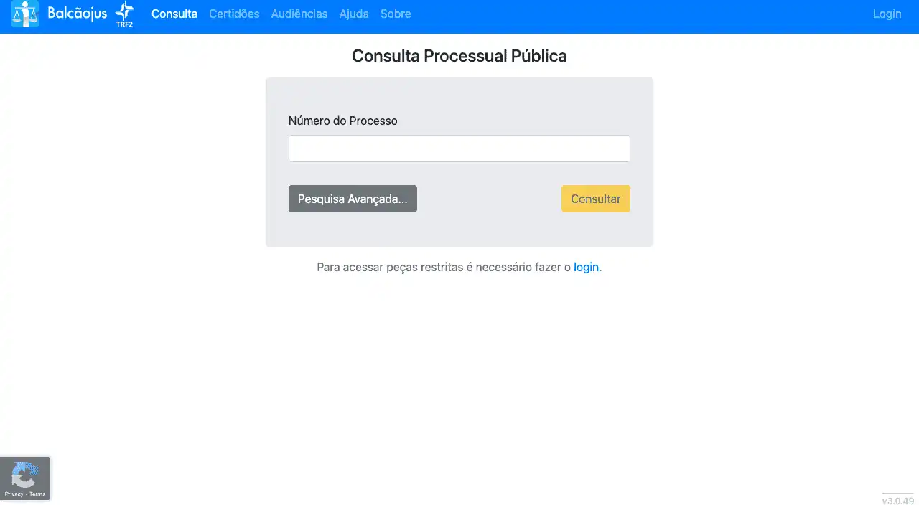Screen dimensions: 919x505
Task: Click the Número do Processo field label
Action: pos(343,121)
